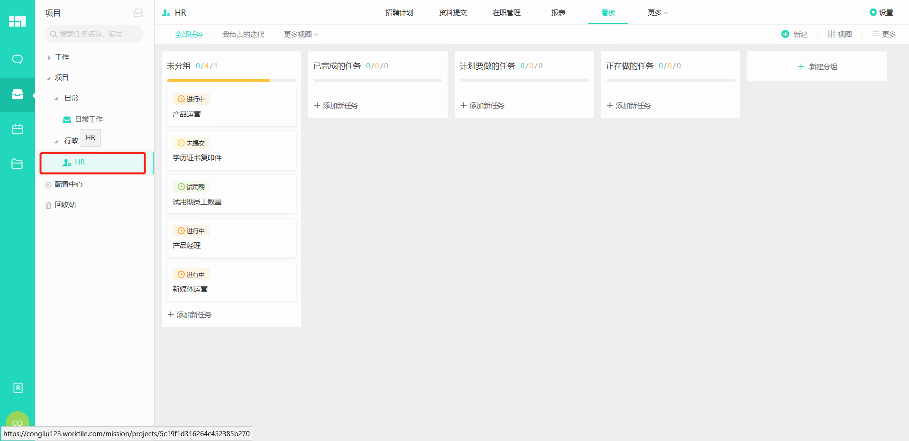Click the task search input field

point(94,34)
